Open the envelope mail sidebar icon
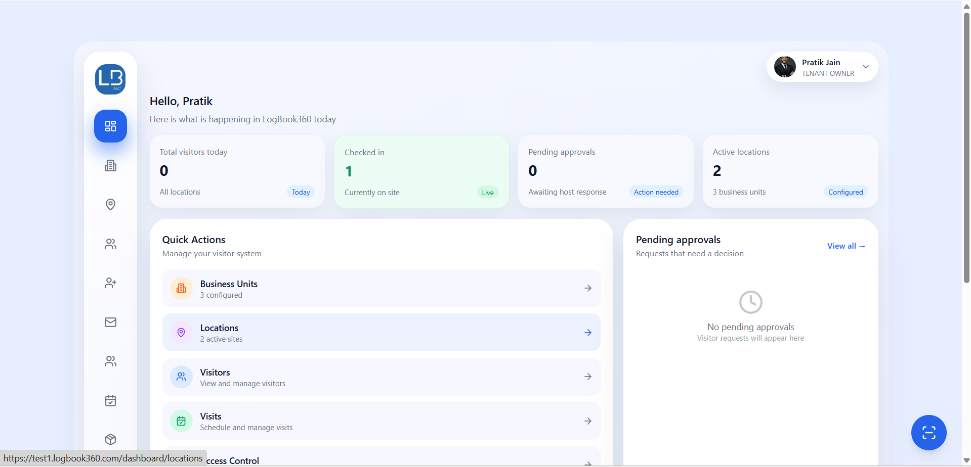The width and height of the screenshot is (971, 467). point(110,322)
